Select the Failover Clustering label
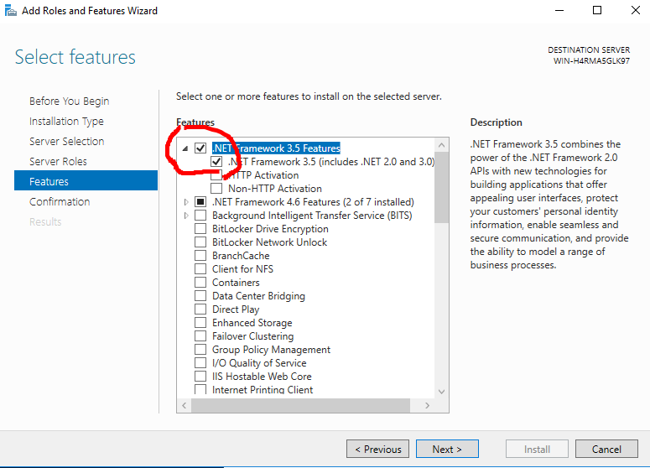Viewport: 650px width, 468px height. pos(252,336)
